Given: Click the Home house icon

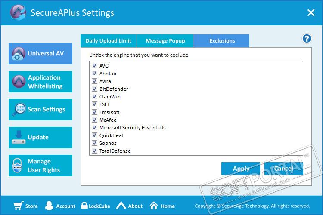Looking at the screenshot, I should (x=154, y=206).
